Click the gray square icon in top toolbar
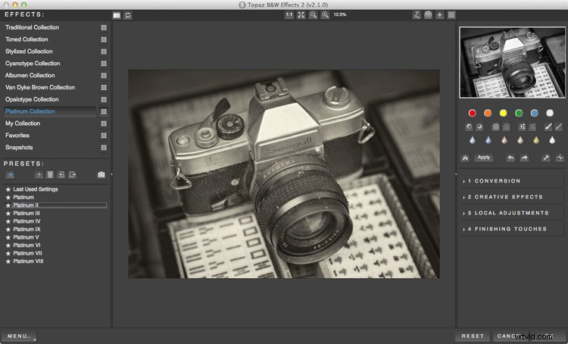This screenshot has width=568, height=344. tap(451, 15)
